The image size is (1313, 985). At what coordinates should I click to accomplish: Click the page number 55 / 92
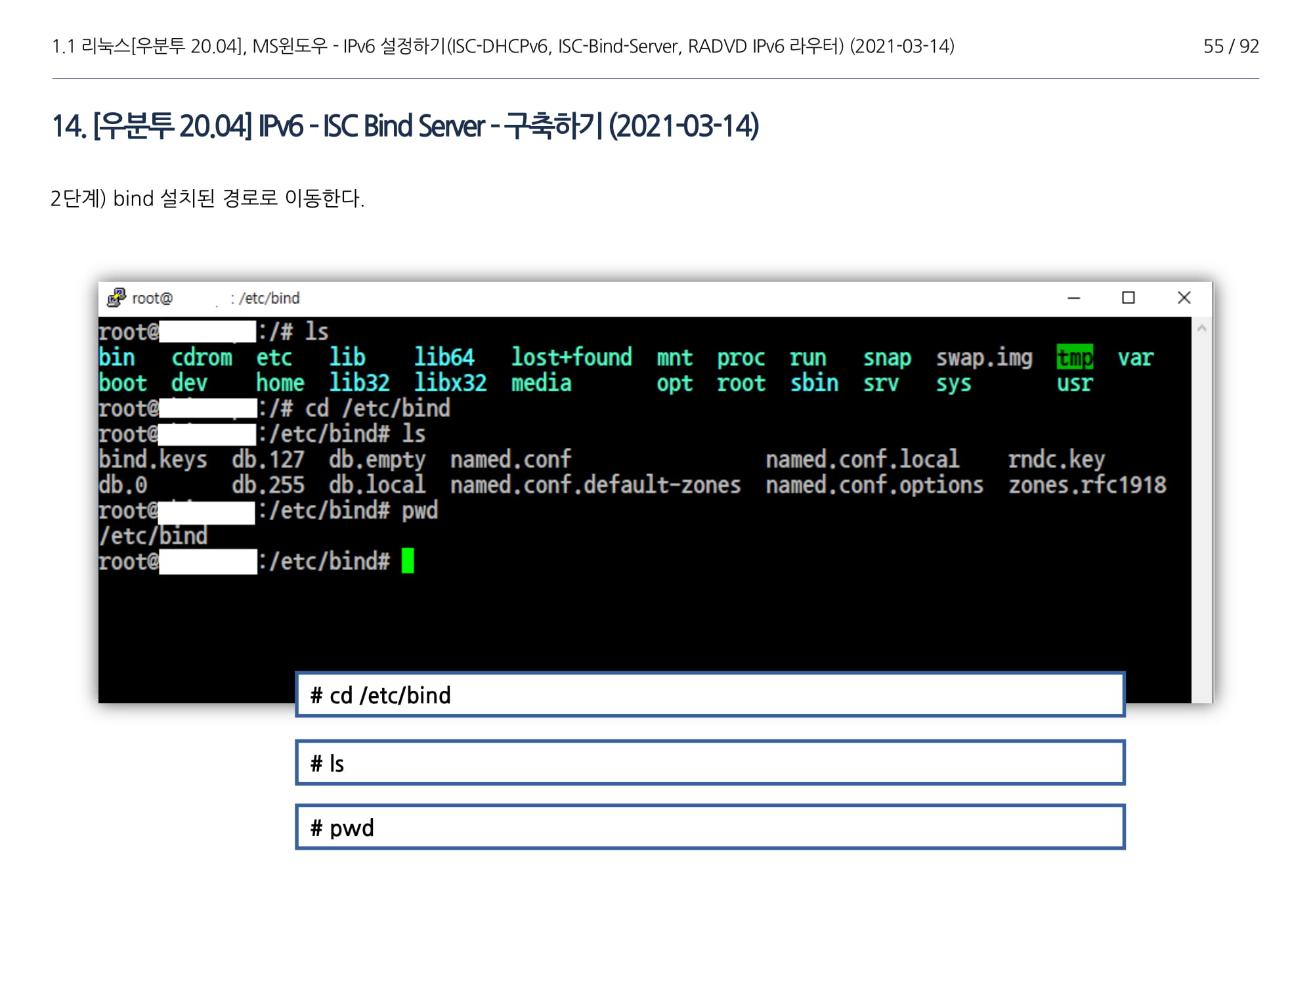[x=1230, y=46]
